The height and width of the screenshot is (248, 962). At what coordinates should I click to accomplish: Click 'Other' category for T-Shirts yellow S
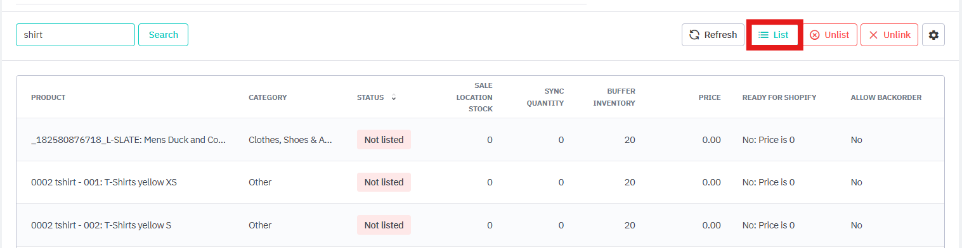(260, 225)
